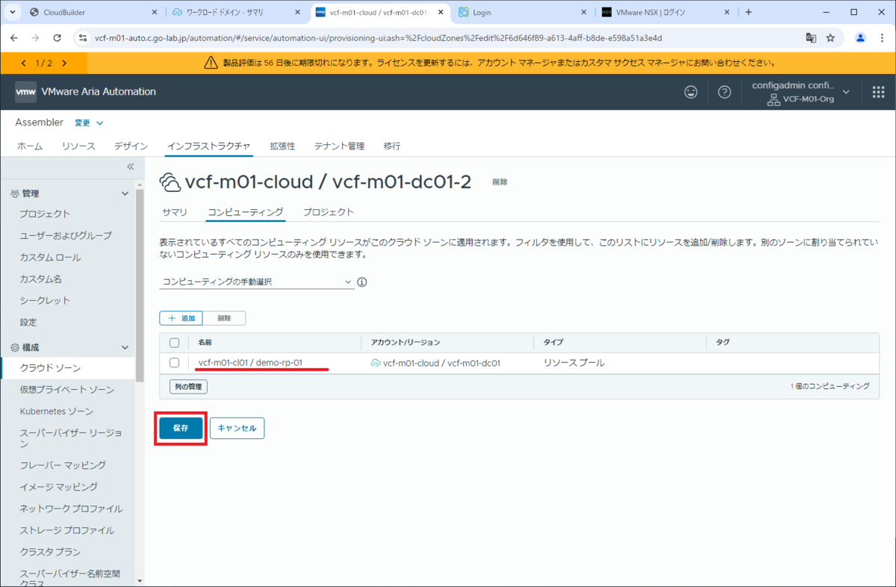Go to next notification banner arrow
The width and height of the screenshot is (896, 587).
click(64, 63)
